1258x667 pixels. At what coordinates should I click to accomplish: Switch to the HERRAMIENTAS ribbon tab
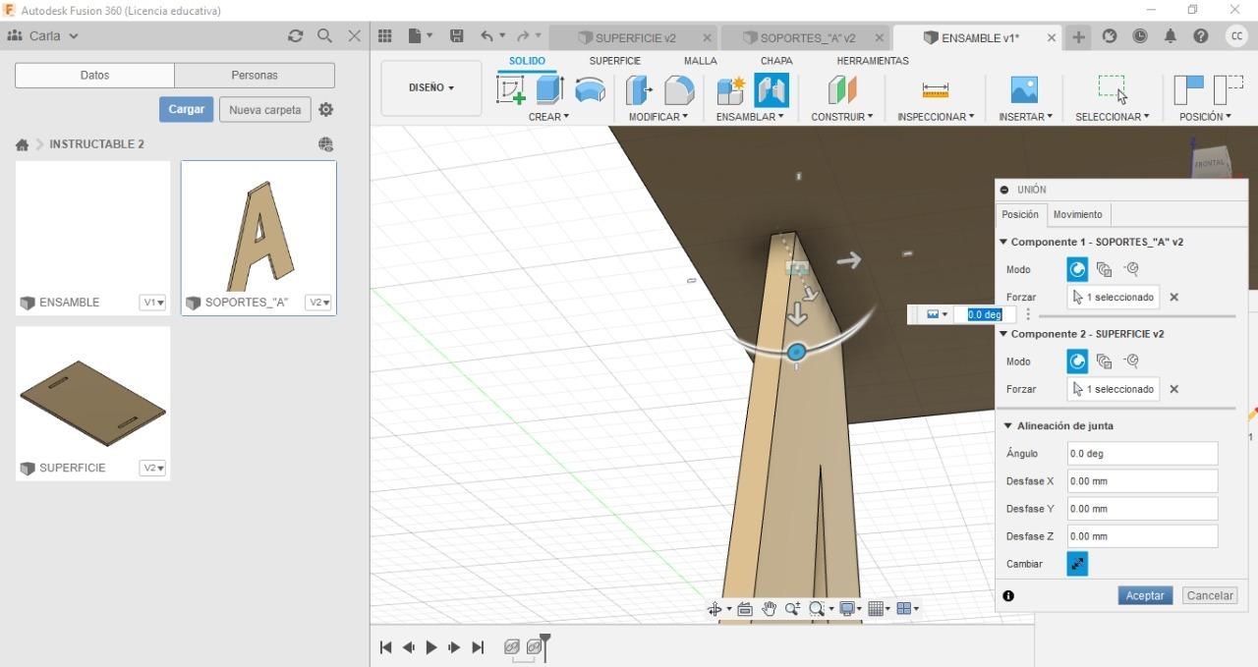click(x=873, y=61)
